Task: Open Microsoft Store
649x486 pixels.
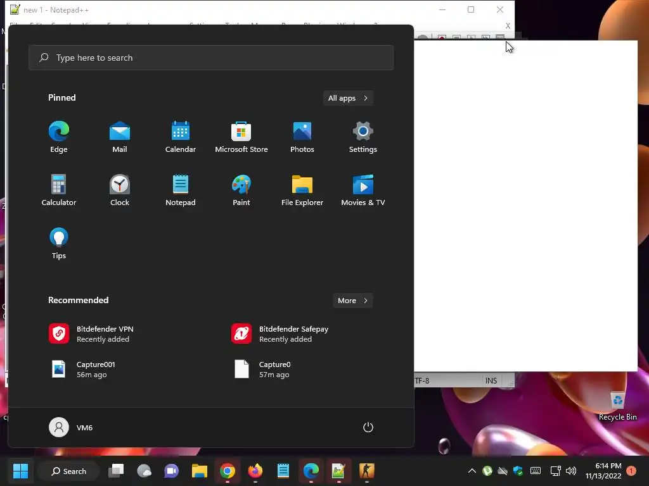Action: click(241, 137)
